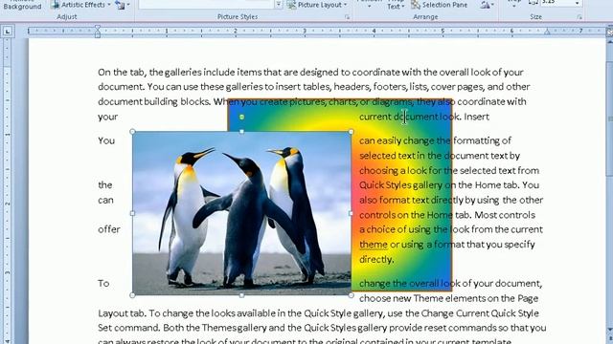
Task: Click the right-middle handle of penguin picture
Action: click(x=351, y=213)
